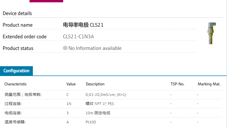This screenshot has width=227, height=129.
Task: Click the Device details heading
Action: coord(17,13)
